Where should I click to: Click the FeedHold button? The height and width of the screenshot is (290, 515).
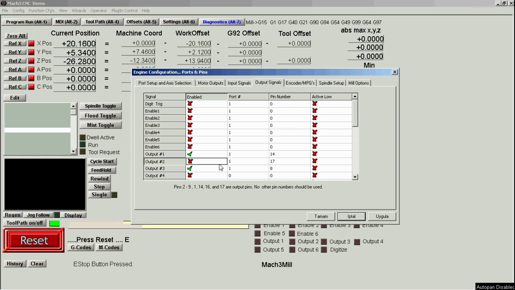[x=101, y=170]
